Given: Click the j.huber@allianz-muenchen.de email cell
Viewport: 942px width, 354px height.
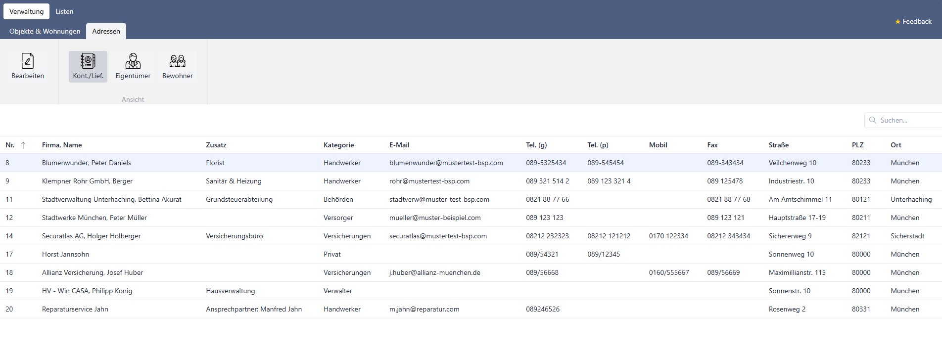Looking at the screenshot, I should coord(434,272).
